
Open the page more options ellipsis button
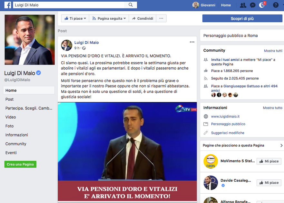pyautogui.click(x=161, y=18)
